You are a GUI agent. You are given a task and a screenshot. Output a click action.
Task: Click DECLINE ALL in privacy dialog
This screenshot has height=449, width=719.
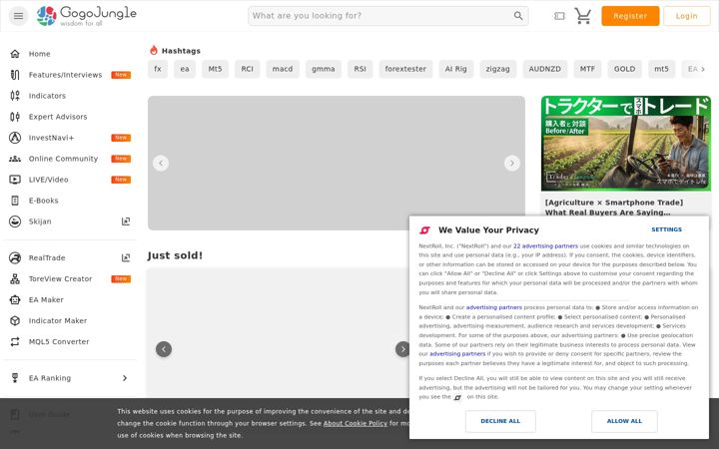tap(500, 421)
